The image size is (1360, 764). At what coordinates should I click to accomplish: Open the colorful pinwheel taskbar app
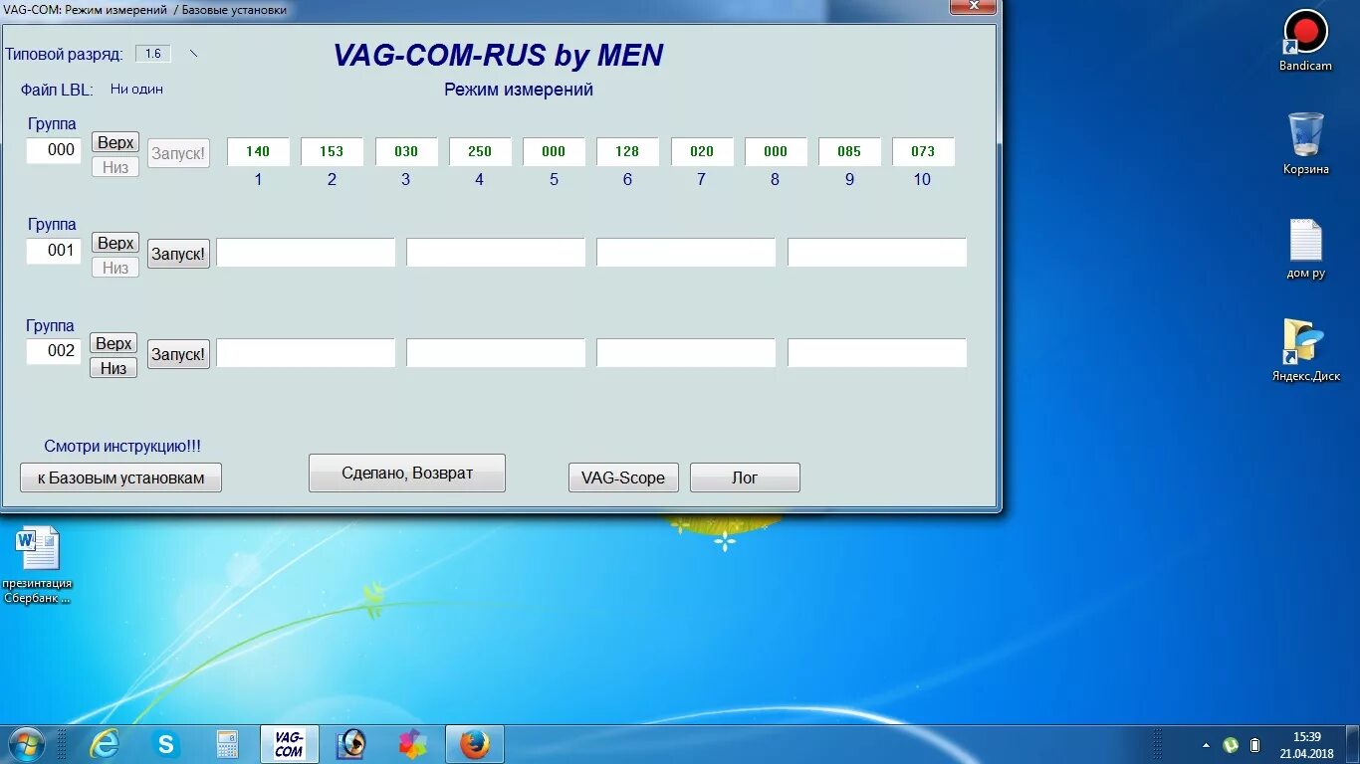(412, 744)
